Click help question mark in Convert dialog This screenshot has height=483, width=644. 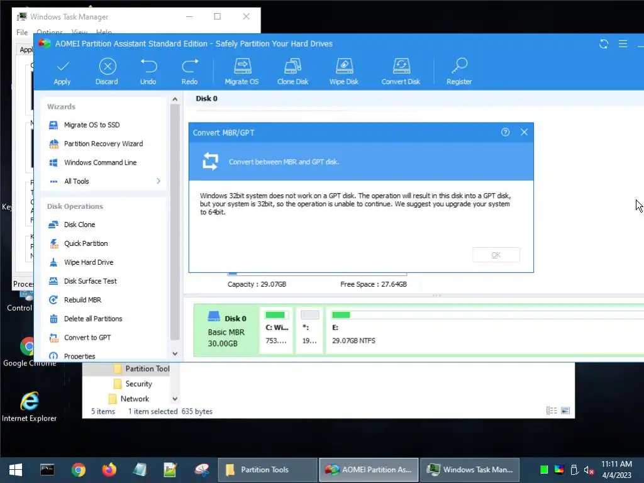tap(505, 132)
